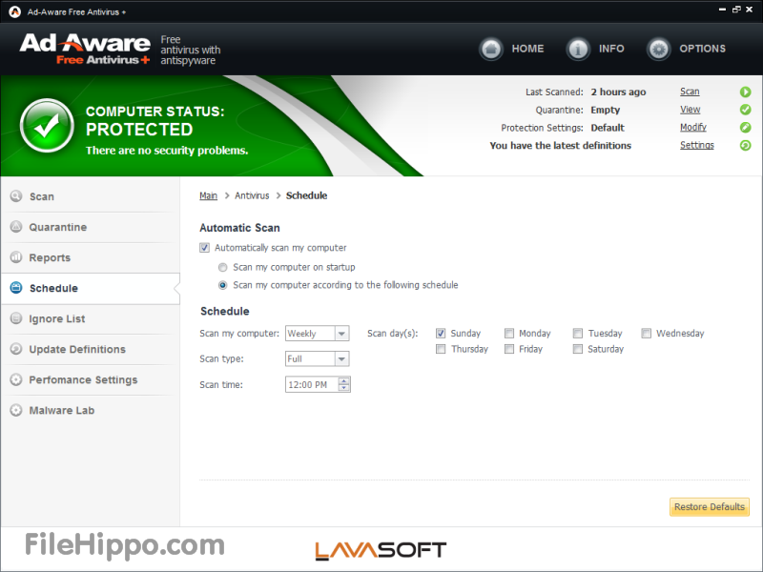
Task: Click the green refresh icon beside Settings
Action: click(745, 145)
